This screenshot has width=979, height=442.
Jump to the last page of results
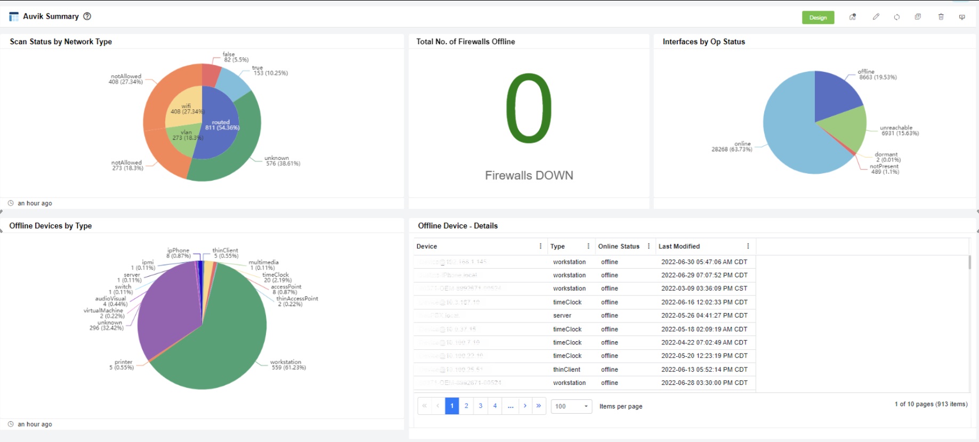(x=539, y=406)
